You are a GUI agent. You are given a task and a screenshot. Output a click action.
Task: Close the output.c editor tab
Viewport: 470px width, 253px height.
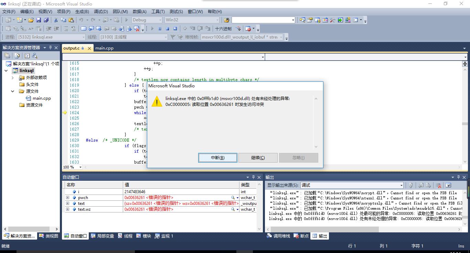[x=89, y=48]
